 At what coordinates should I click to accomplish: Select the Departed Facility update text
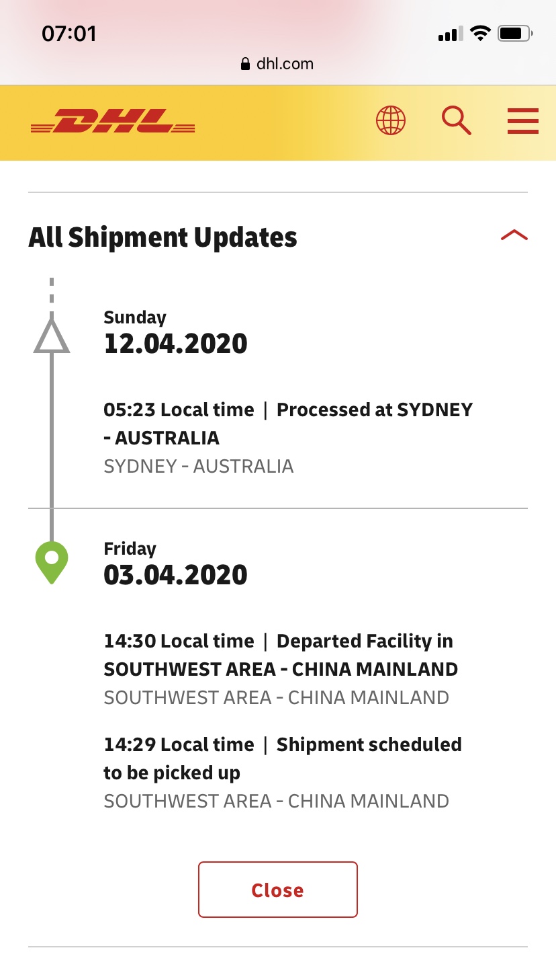pyautogui.click(x=281, y=655)
